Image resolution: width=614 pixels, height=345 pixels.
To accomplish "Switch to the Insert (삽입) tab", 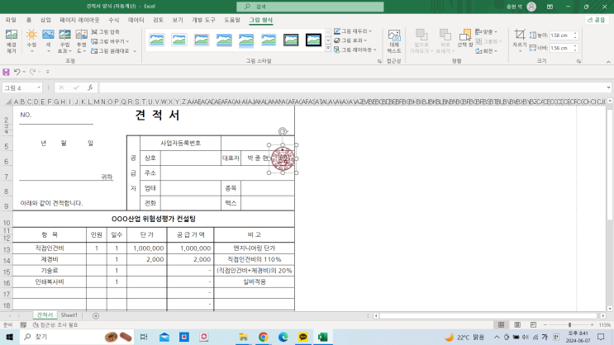I will point(45,20).
